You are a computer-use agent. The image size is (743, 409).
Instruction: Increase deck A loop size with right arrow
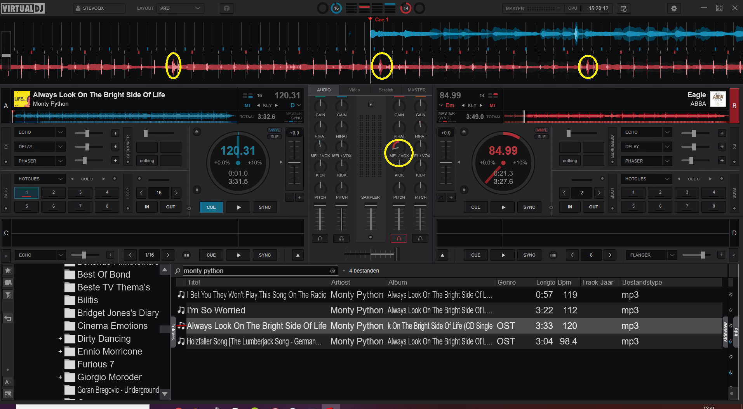pyautogui.click(x=176, y=192)
